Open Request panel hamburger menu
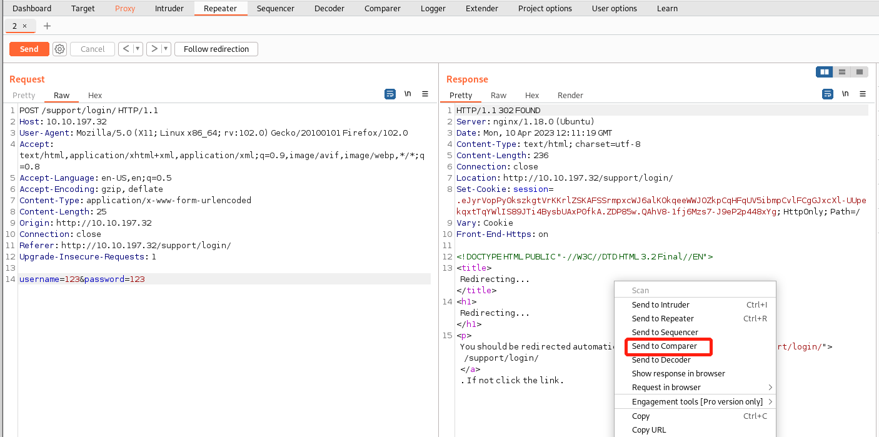 click(425, 94)
